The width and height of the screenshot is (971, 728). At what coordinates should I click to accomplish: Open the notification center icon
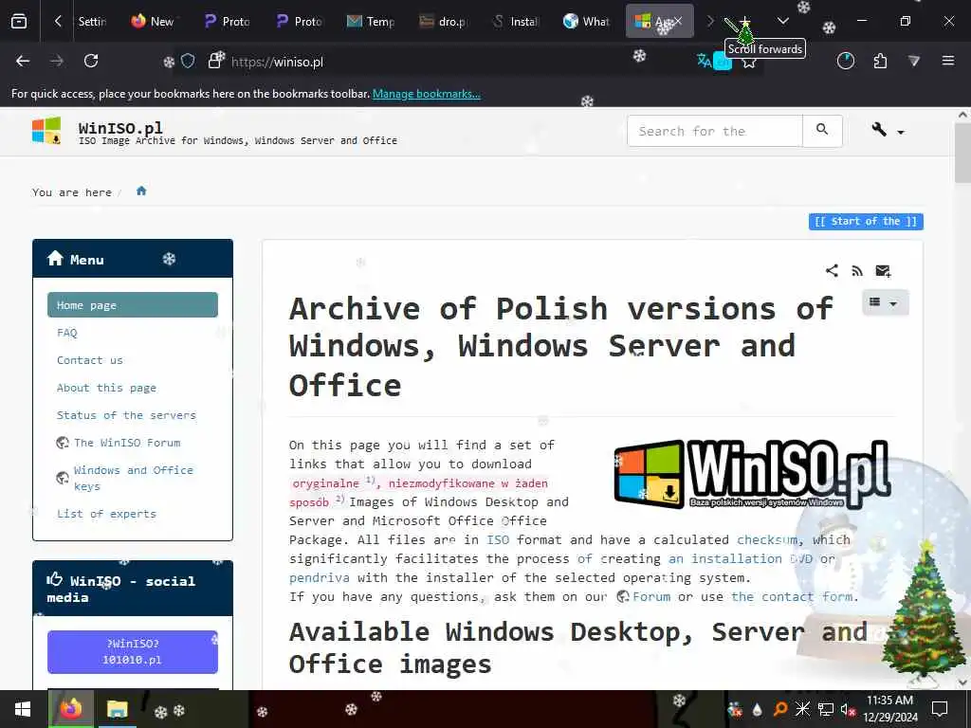pyautogui.click(x=940, y=709)
